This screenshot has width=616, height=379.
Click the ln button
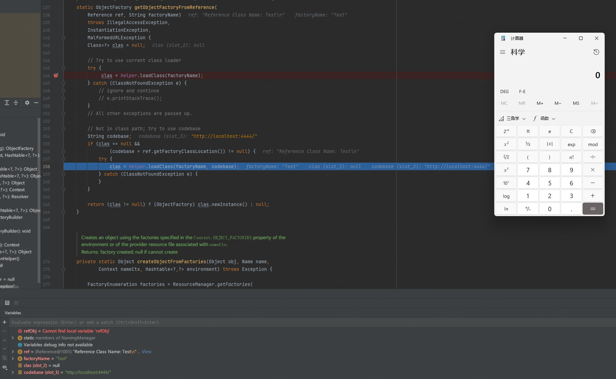506,209
